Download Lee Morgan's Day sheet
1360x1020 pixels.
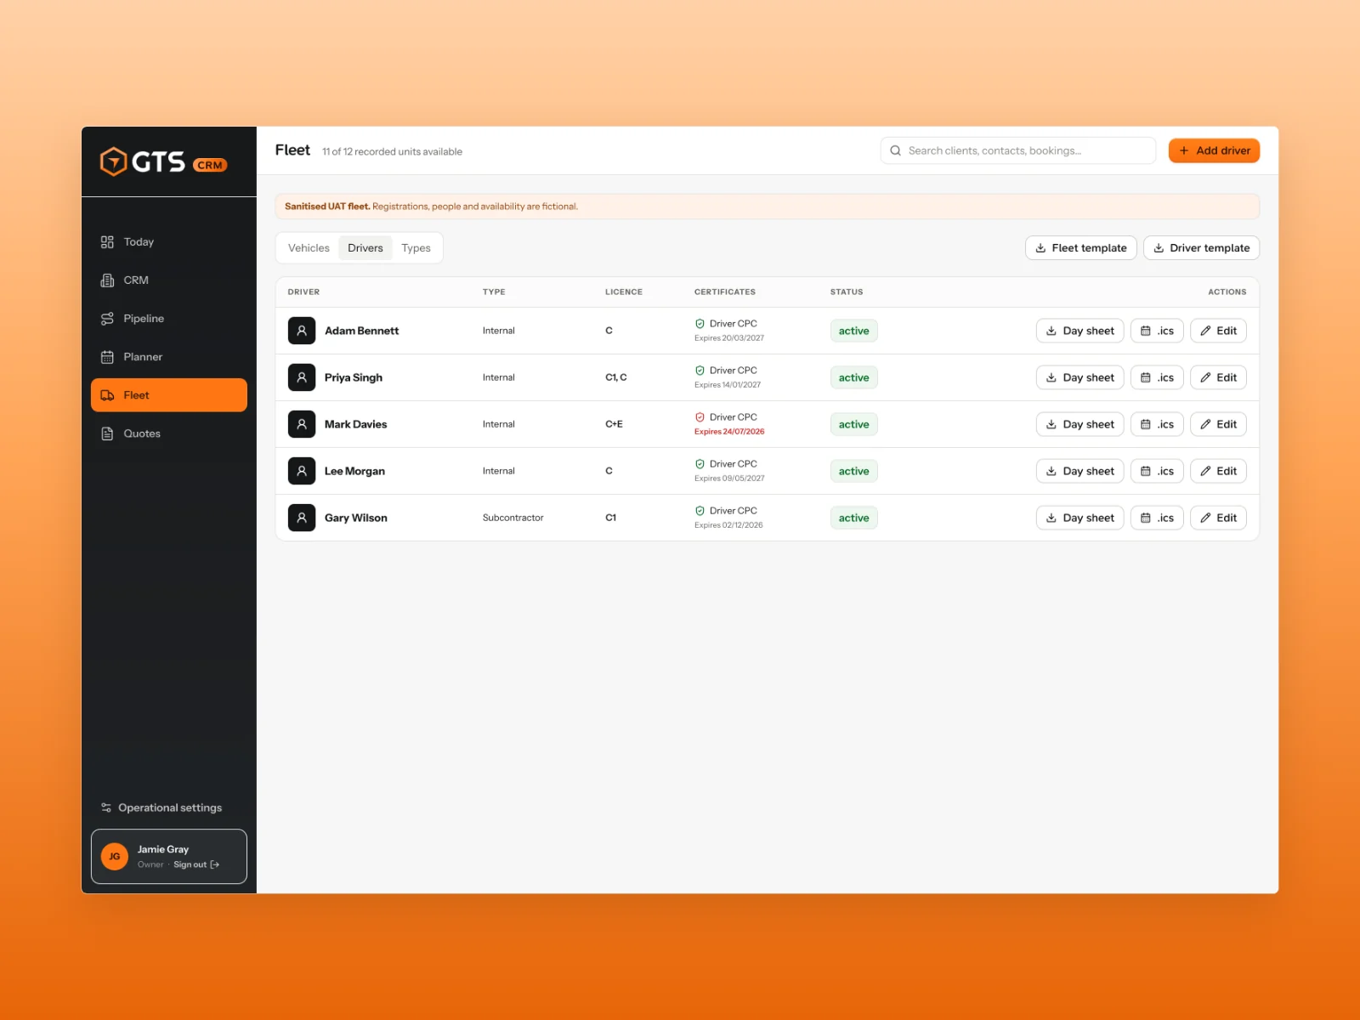[1079, 471]
